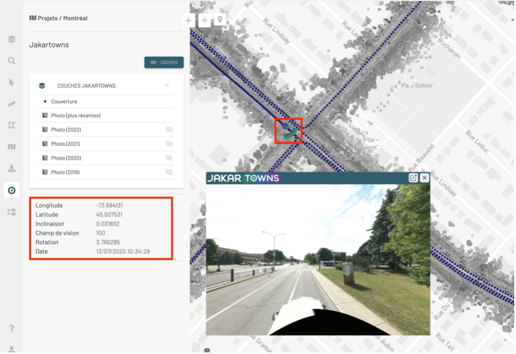This screenshot has width=516, height=354.
Task: Activate the selection arrow tool
Action: click(x=12, y=83)
